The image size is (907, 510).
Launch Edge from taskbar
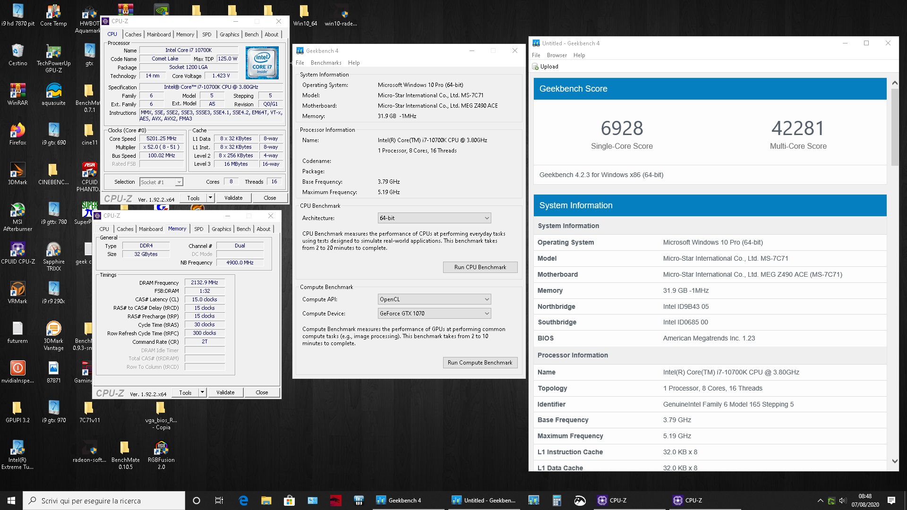243,501
